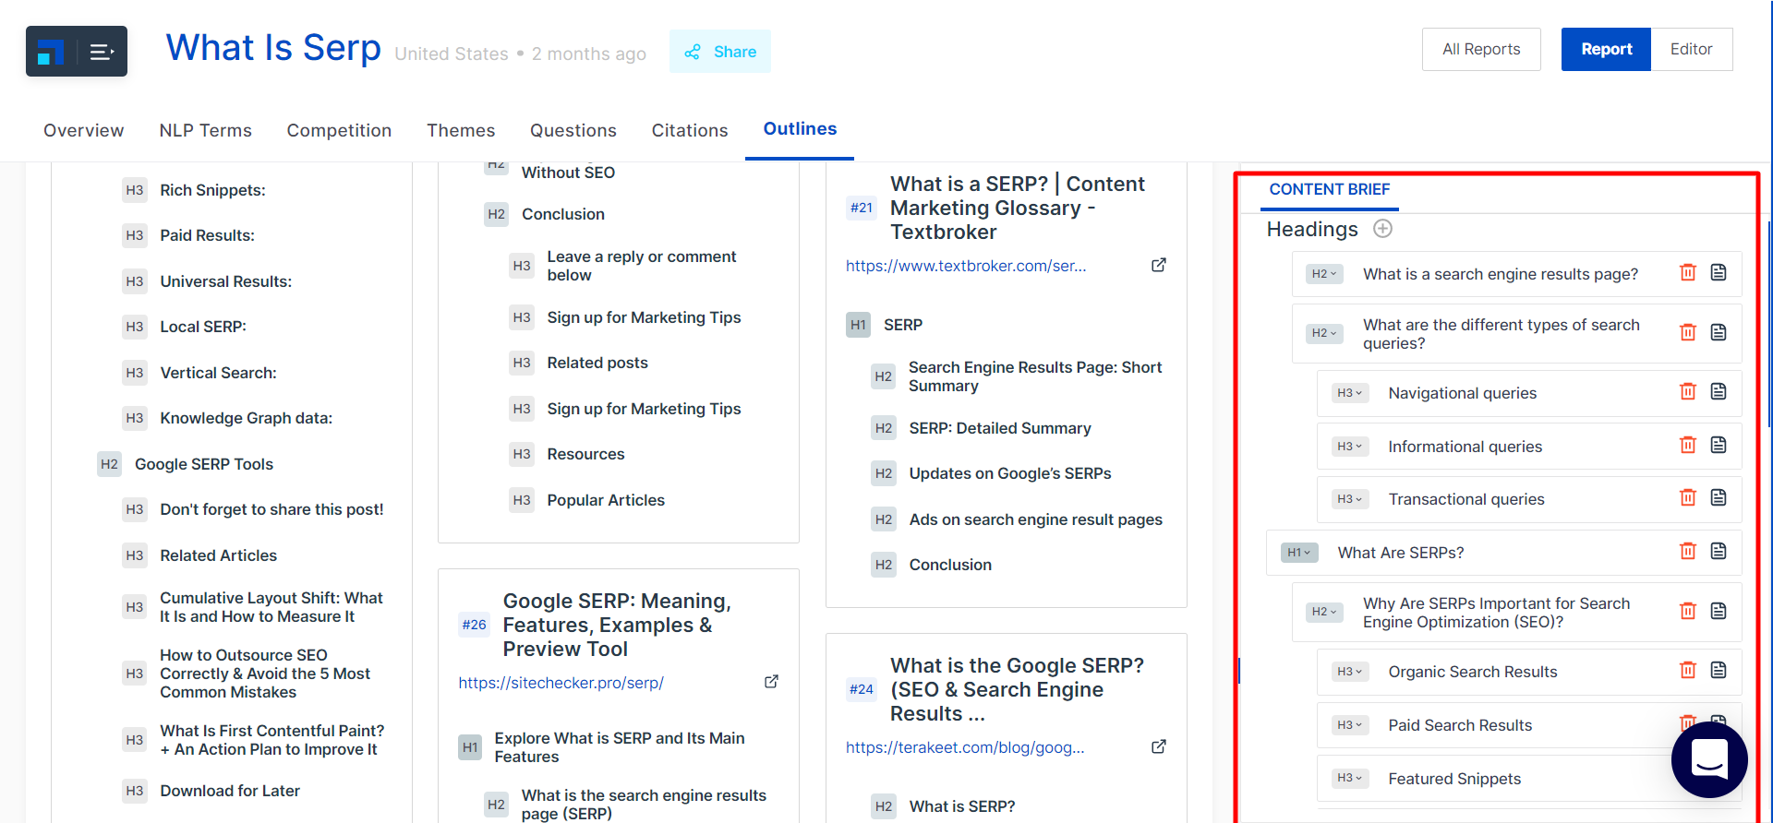This screenshot has width=1773, height=823.
Task: Open H3 level dropdown for Organic Search Results
Action: (x=1350, y=672)
